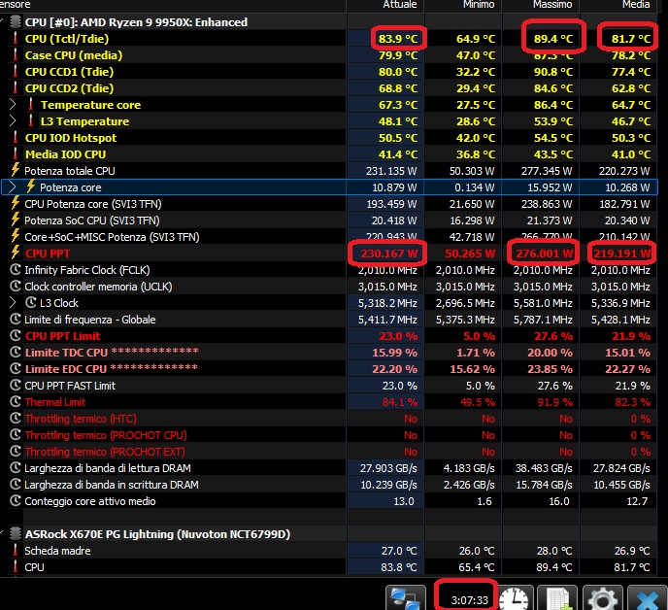The image size is (668, 610).
Task: Expand the L3 Temperature row
Action: (x=13, y=121)
